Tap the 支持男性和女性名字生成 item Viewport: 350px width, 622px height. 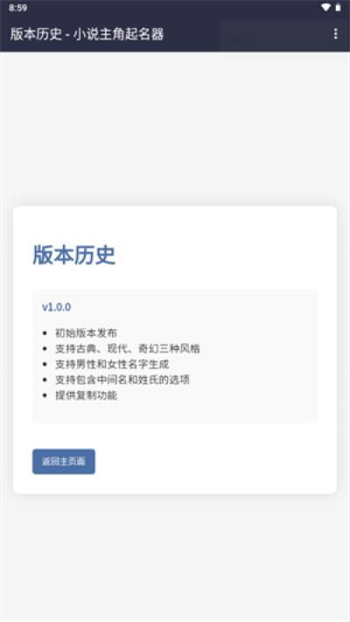coord(112,364)
